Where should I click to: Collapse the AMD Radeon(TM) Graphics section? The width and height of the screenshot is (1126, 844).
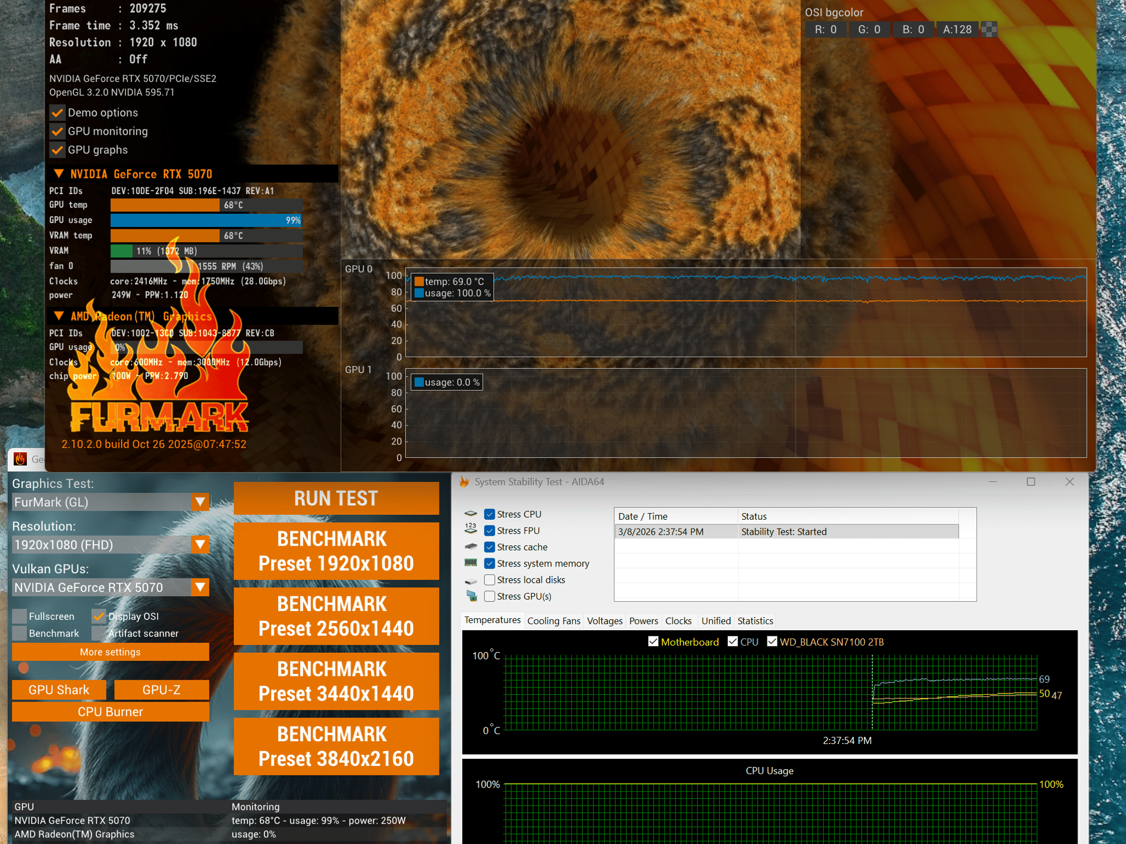coord(58,316)
